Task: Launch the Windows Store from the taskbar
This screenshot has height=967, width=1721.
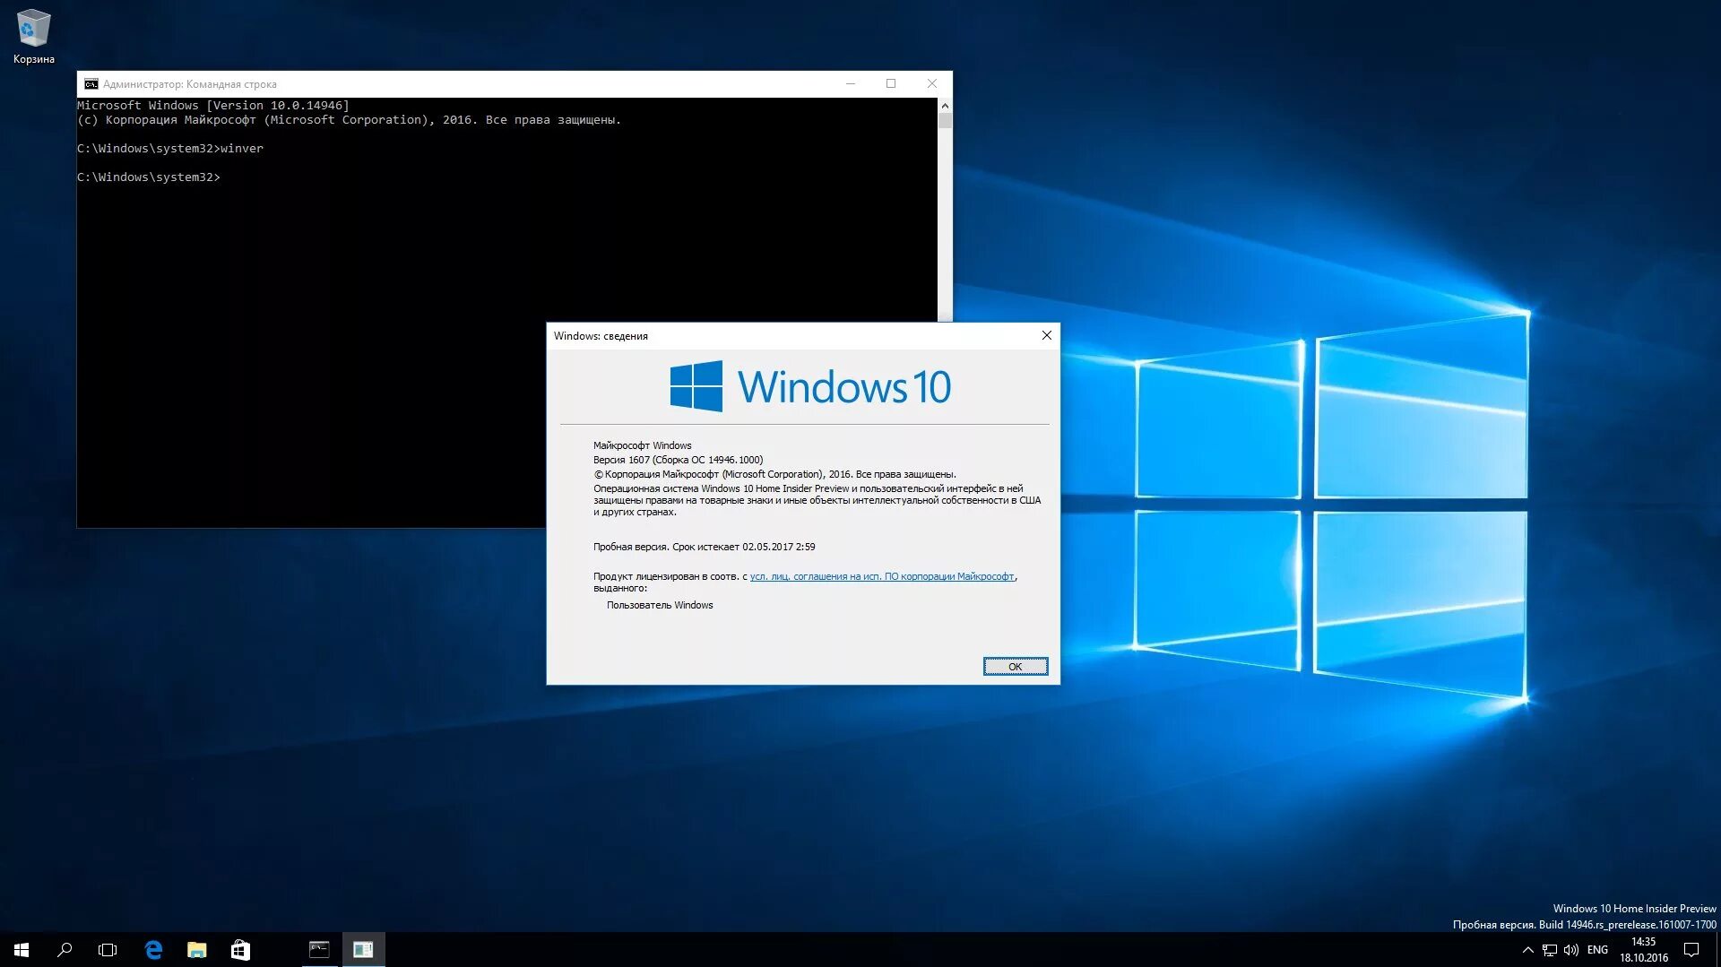Action: tap(239, 949)
